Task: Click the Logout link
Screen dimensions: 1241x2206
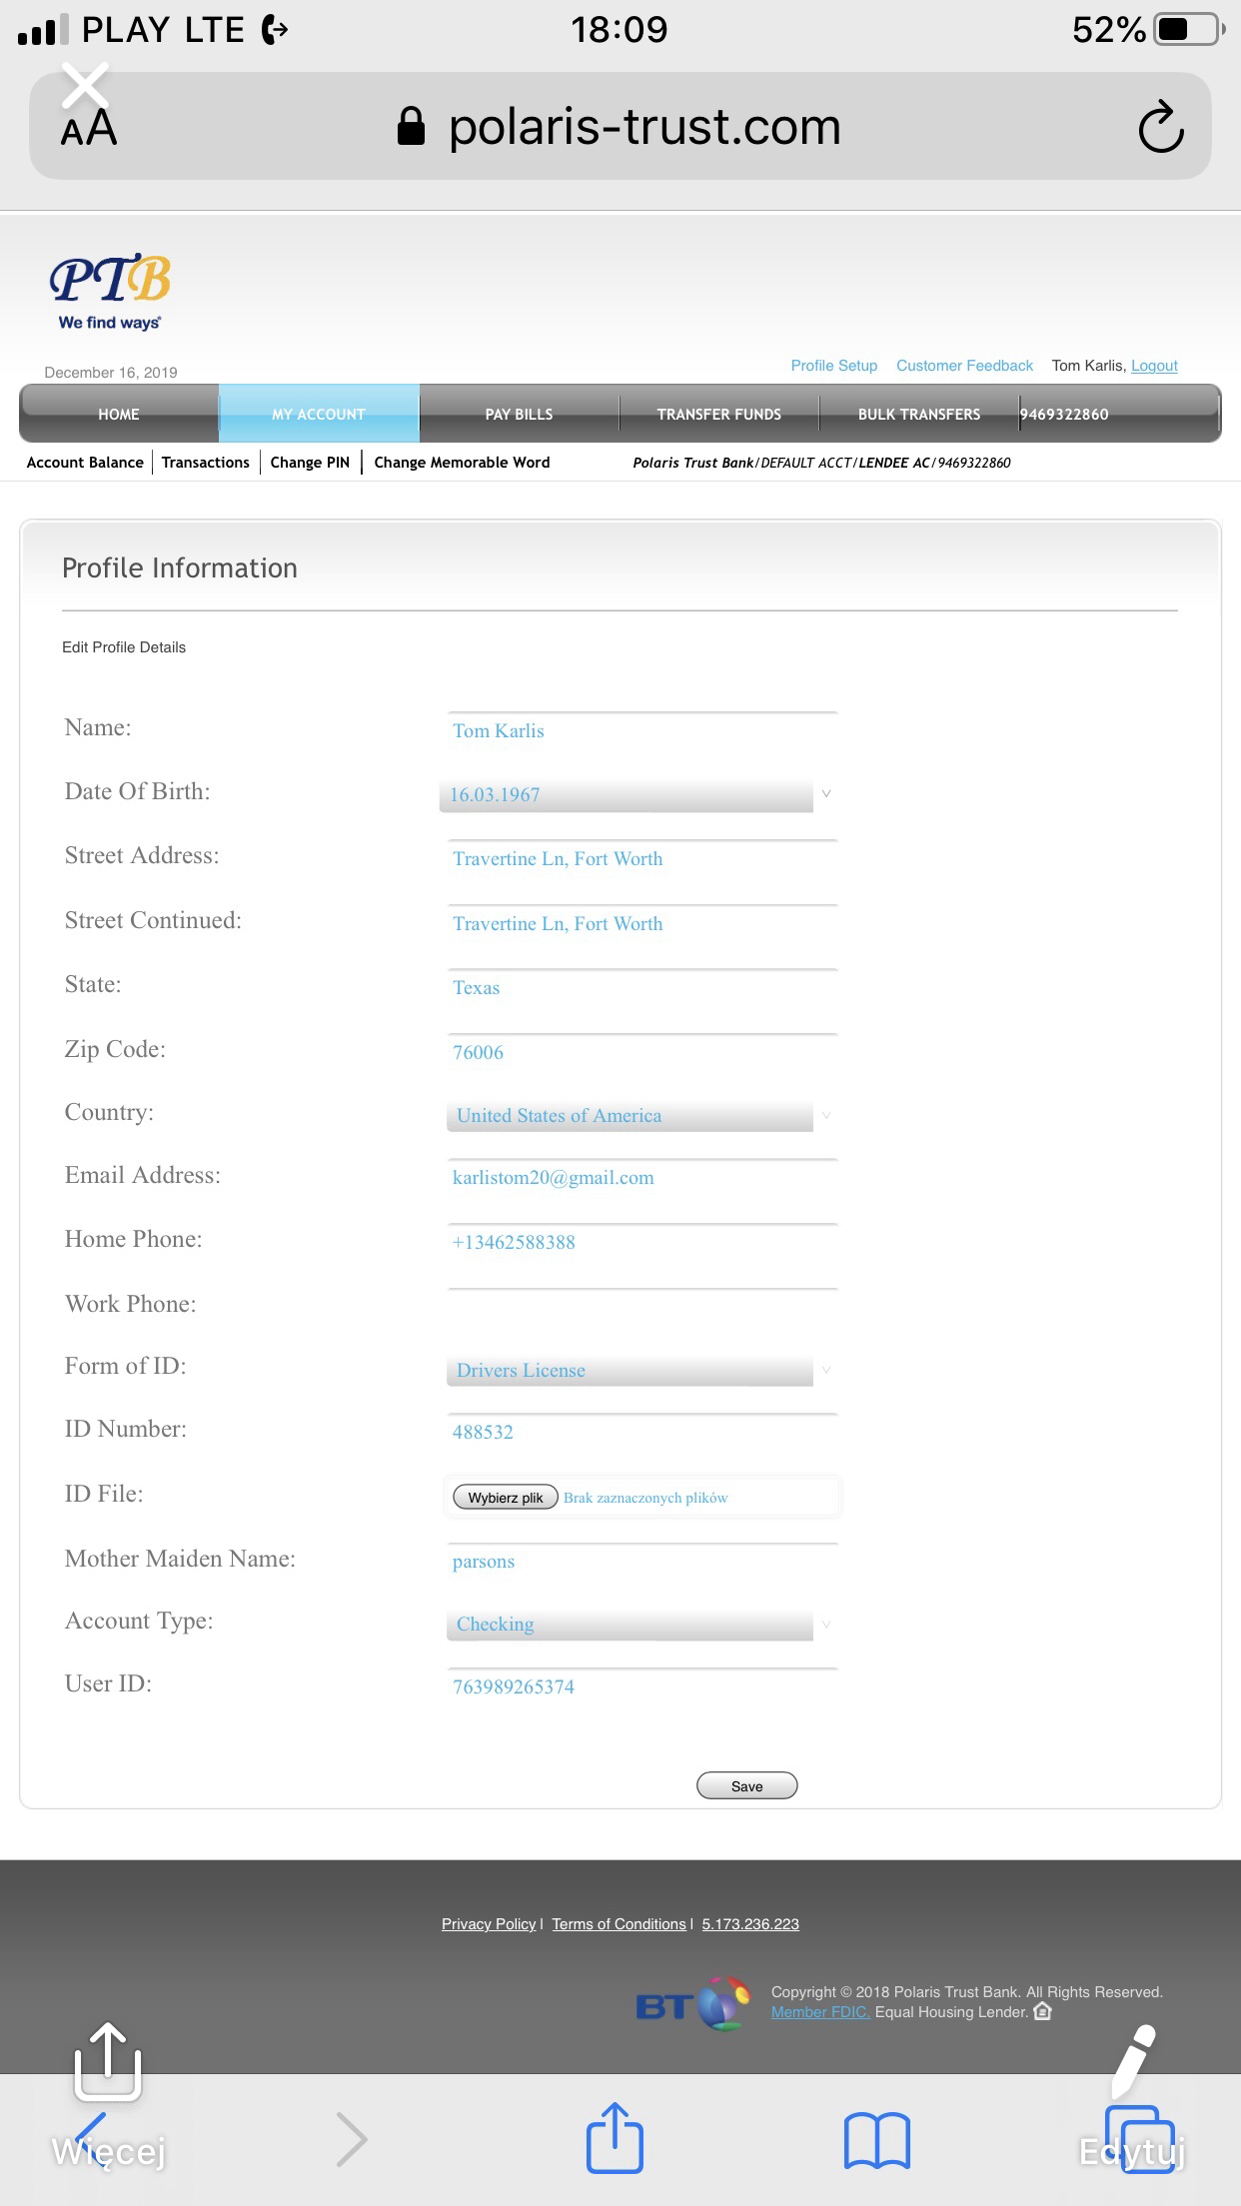Action: tap(1154, 366)
